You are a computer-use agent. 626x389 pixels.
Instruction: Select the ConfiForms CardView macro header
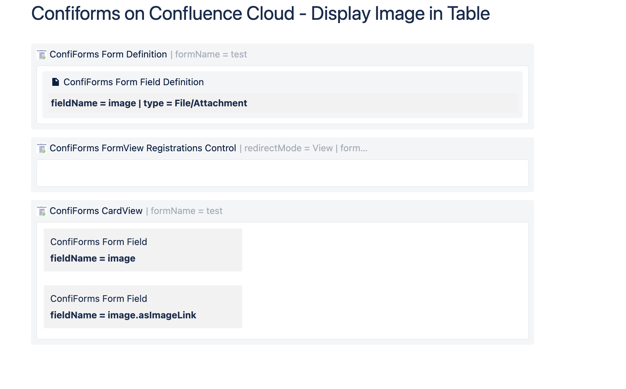click(x=95, y=211)
